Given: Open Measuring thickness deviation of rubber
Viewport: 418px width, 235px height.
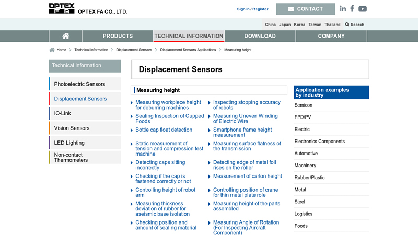Looking at the screenshot, I should click(162, 208).
